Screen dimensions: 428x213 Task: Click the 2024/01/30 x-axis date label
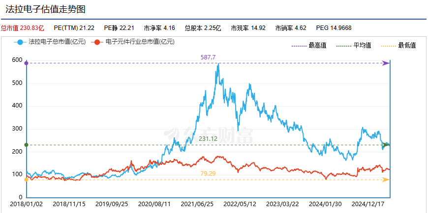click(324, 204)
